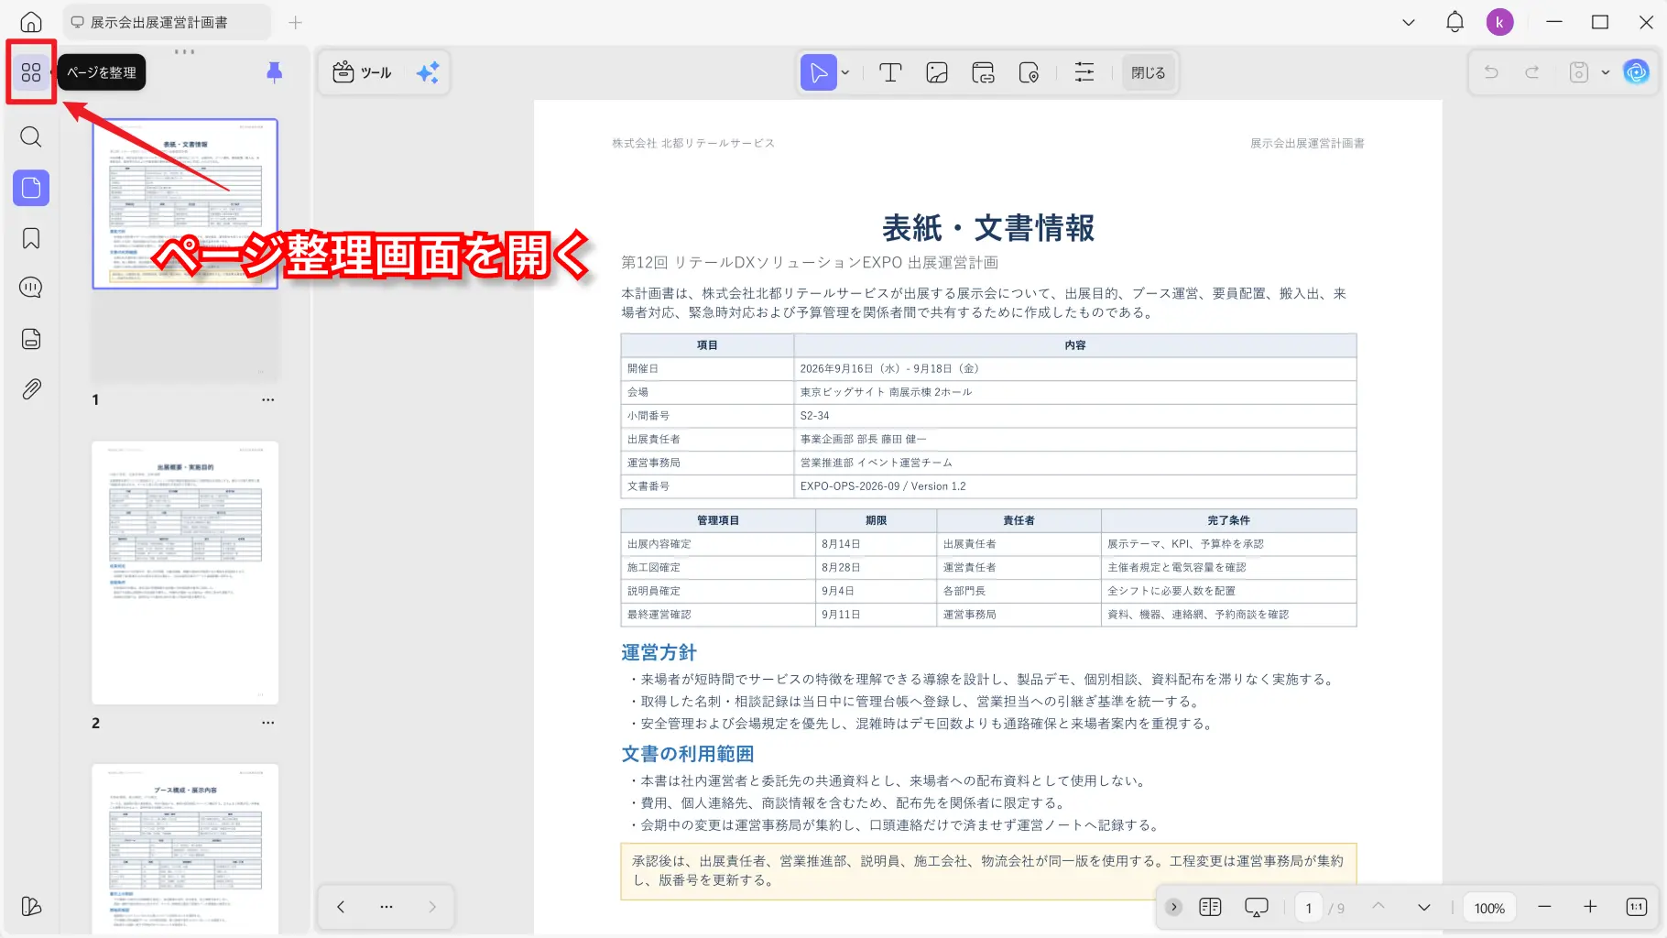The height and width of the screenshot is (938, 1667).
Task: Undo the last action
Action: [x=1491, y=72]
